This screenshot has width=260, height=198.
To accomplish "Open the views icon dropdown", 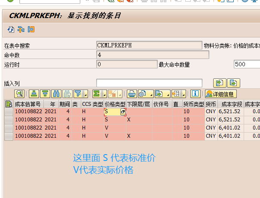I will coord(146,94).
